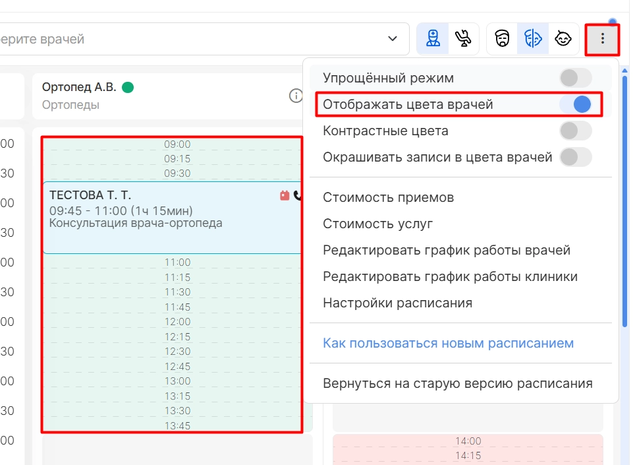Viewport: 635px width, 465px height.
Task: Click the child face filter icon
Action: (563, 39)
